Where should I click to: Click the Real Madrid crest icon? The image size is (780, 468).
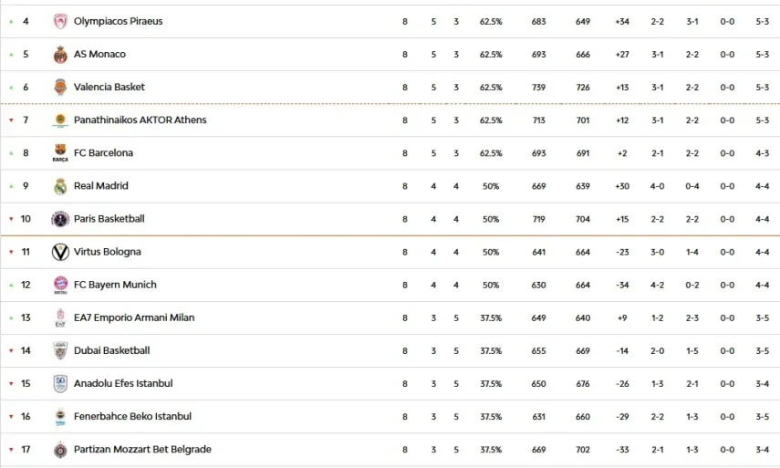(x=60, y=186)
